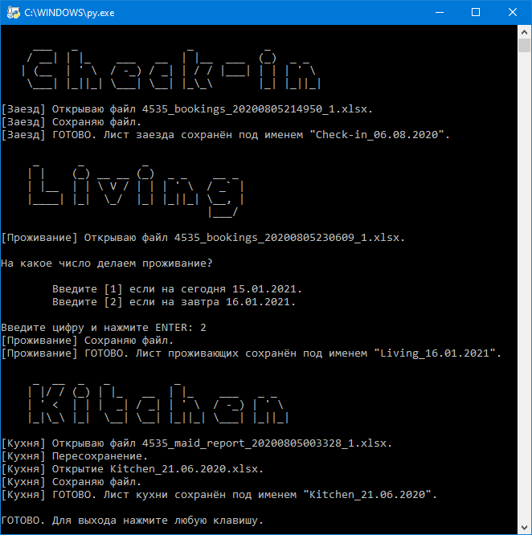Click the Check-in ASCII art banner
532x535 pixels.
tap(171, 69)
